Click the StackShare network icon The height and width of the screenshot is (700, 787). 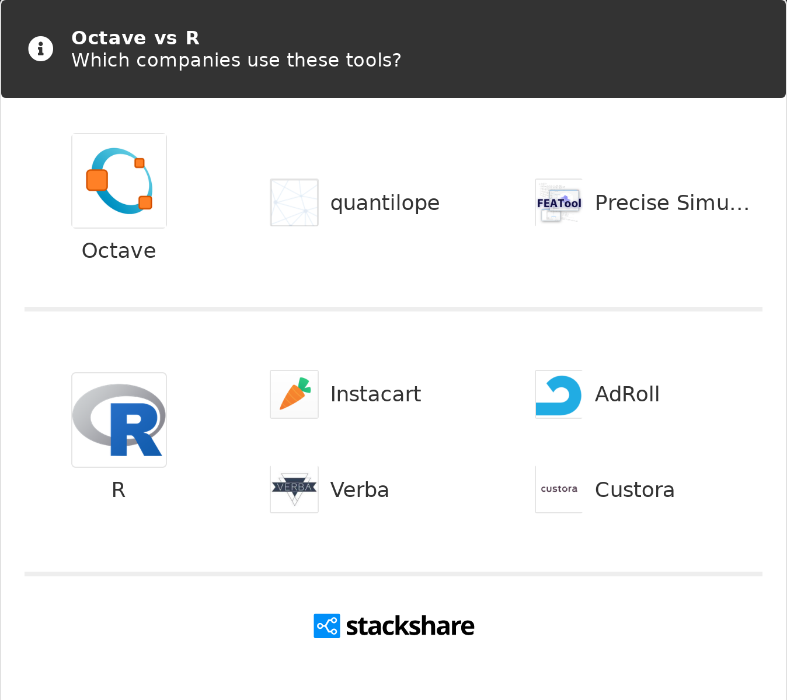[x=326, y=625]
